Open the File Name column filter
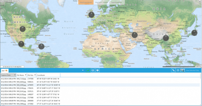Screen dimensions: 202x106 tap(25, 75)
